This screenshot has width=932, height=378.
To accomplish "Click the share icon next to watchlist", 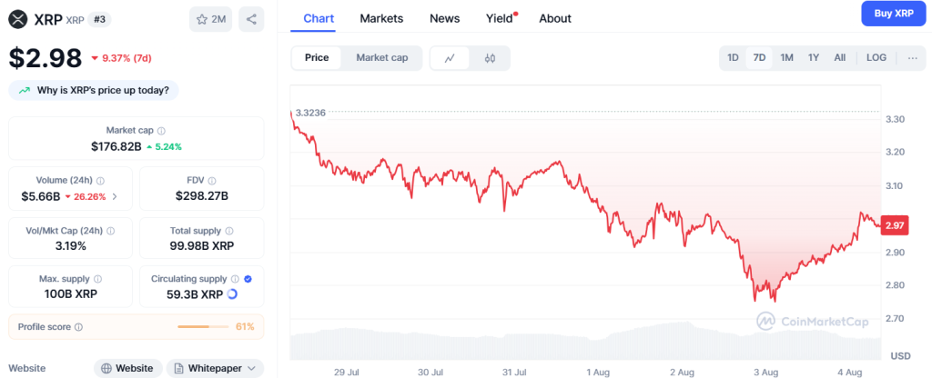I will click(x=251, y=18).
